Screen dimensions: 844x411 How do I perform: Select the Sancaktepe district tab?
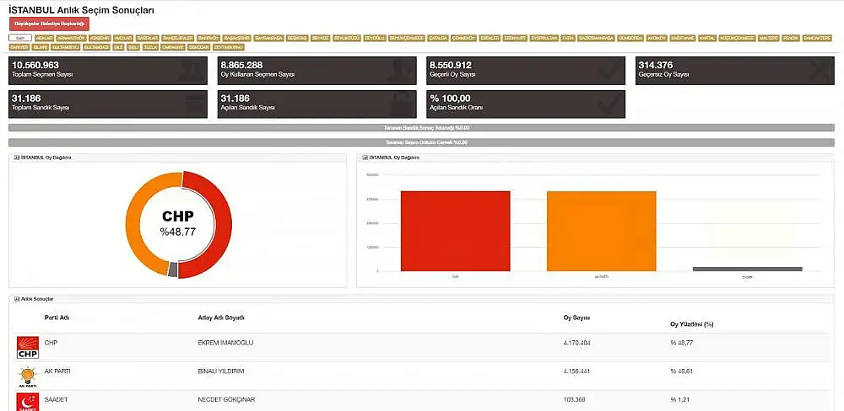tap(816, 38)
